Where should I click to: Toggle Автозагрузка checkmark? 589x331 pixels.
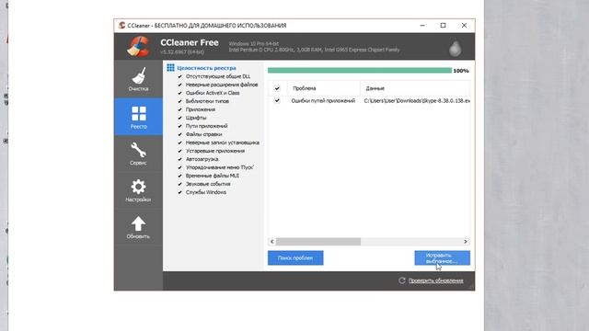coord(180,159)
